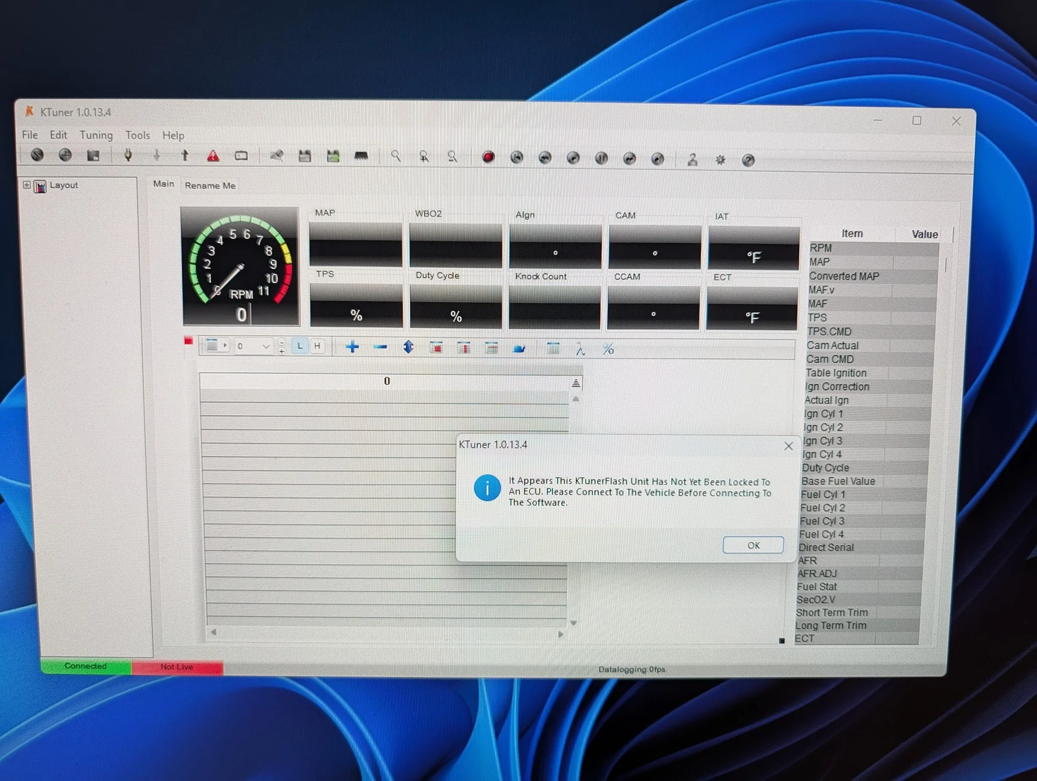Click the black ECU chip toolbar icon
The width and height of the screenshot is (1037, 781).
pyautogui.click(x=361, y=156)
